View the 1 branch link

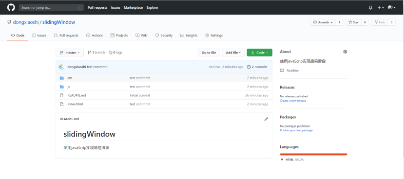pos(96,53)
